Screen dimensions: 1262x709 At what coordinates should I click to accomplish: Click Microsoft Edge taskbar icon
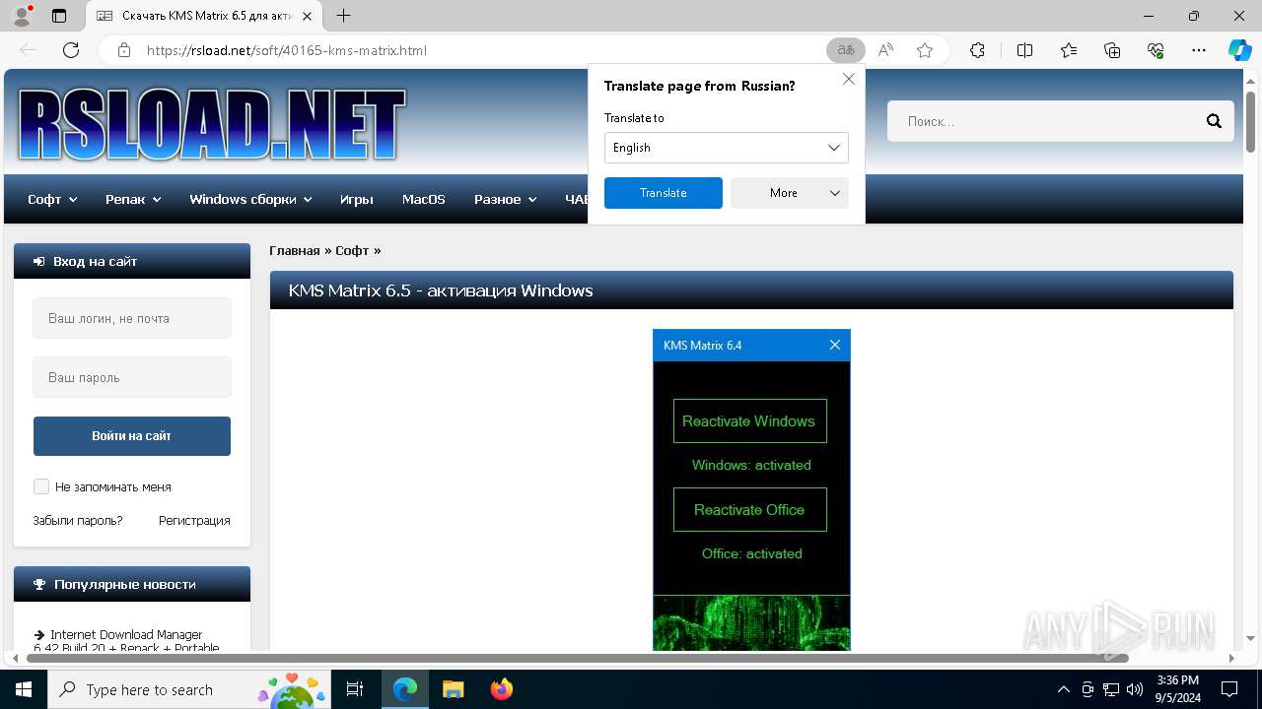(x=405, y=689)
